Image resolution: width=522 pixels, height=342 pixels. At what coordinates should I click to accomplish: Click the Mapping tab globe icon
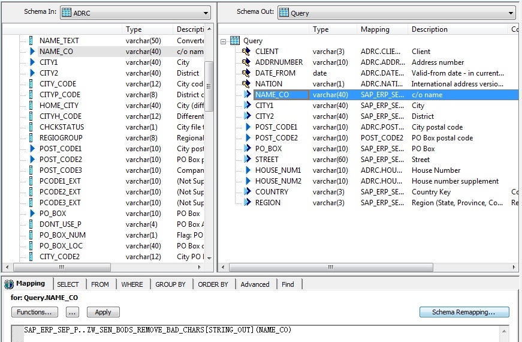[x=9, y=284]
